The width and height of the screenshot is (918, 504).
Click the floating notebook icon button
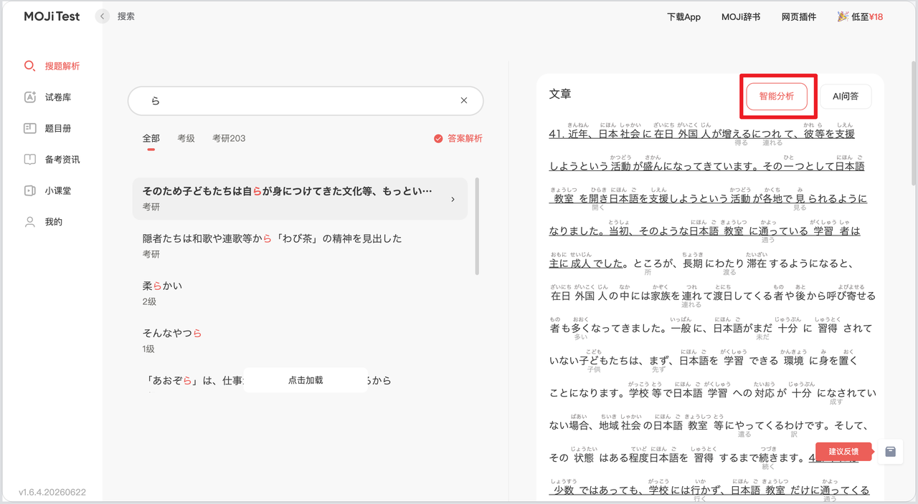pos(891,452)
